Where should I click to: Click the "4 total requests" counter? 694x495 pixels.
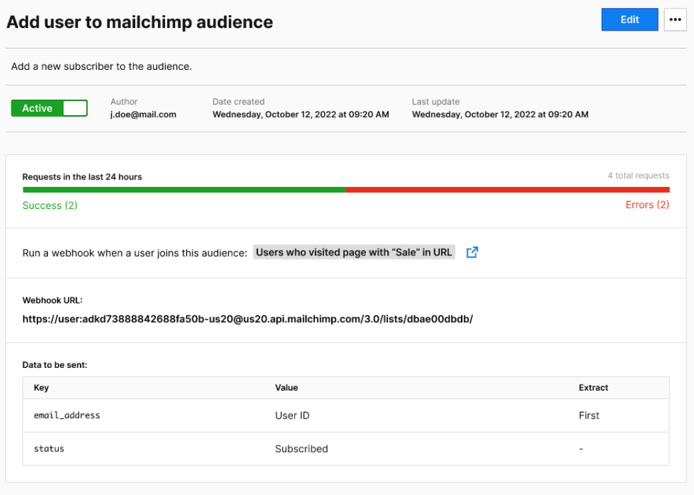click(638, 176)
